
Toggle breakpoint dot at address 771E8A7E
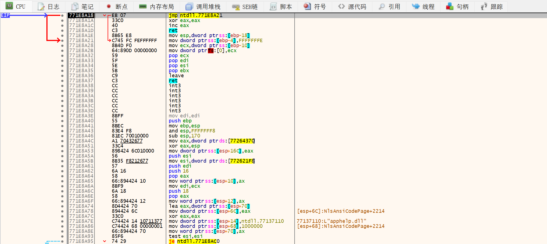tap(62, 221)
